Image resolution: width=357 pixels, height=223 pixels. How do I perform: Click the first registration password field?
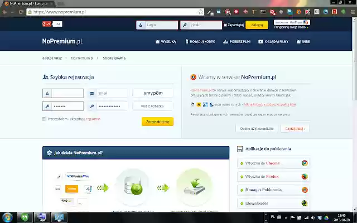[x=63, y=106]
